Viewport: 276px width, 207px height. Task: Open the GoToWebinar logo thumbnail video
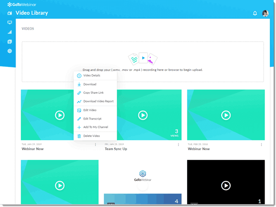(x=143, y=182)
